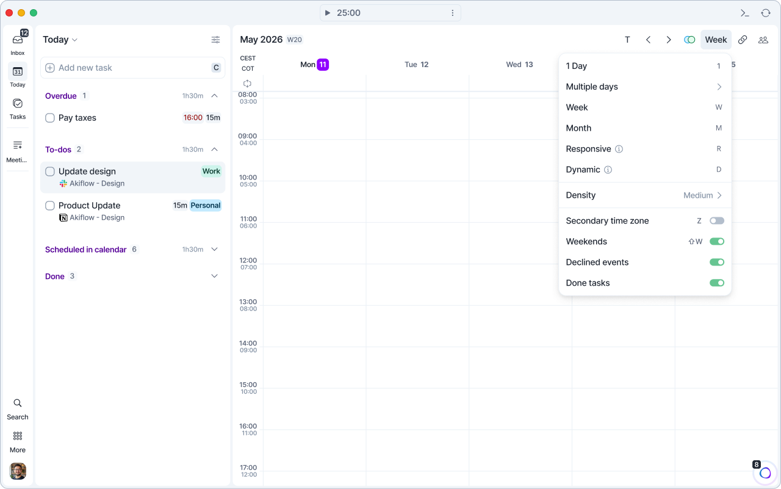This screenshot has width=781, height=489.
Task: Open the task list filter settings icon
Action: click(215, 40)
